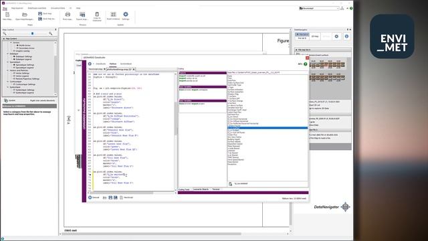Screen dimensions: 428x241
Task: Click the Copy to Clipboard icon
Action: [97, 14]
